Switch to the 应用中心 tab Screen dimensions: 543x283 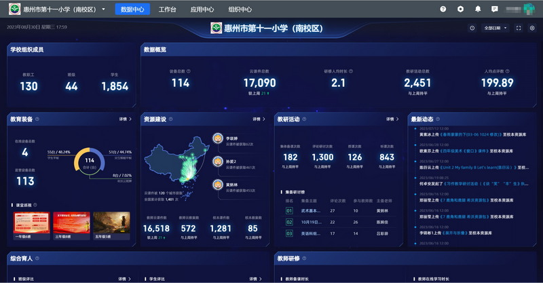pos(202,10)
